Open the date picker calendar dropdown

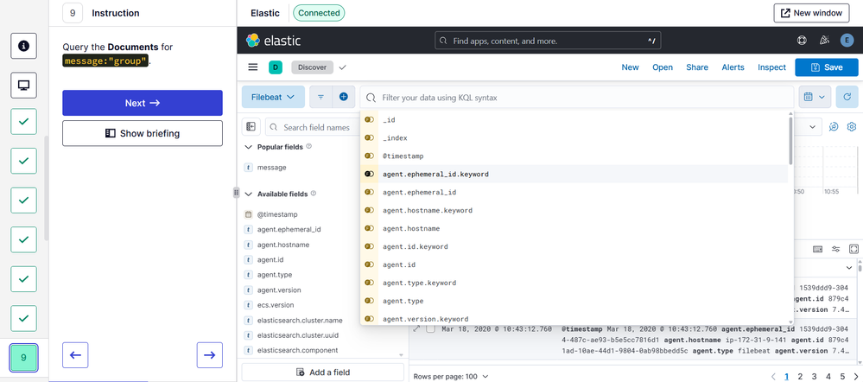[815, 98]
